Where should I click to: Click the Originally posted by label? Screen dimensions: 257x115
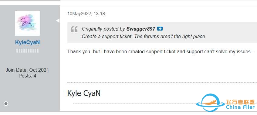pyautogui.click(x=103, y=29)
